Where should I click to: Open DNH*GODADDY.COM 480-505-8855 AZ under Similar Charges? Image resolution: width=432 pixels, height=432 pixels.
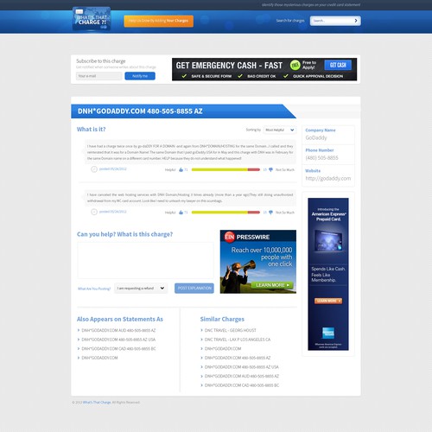pyautogui.click(x=238, y=358)
